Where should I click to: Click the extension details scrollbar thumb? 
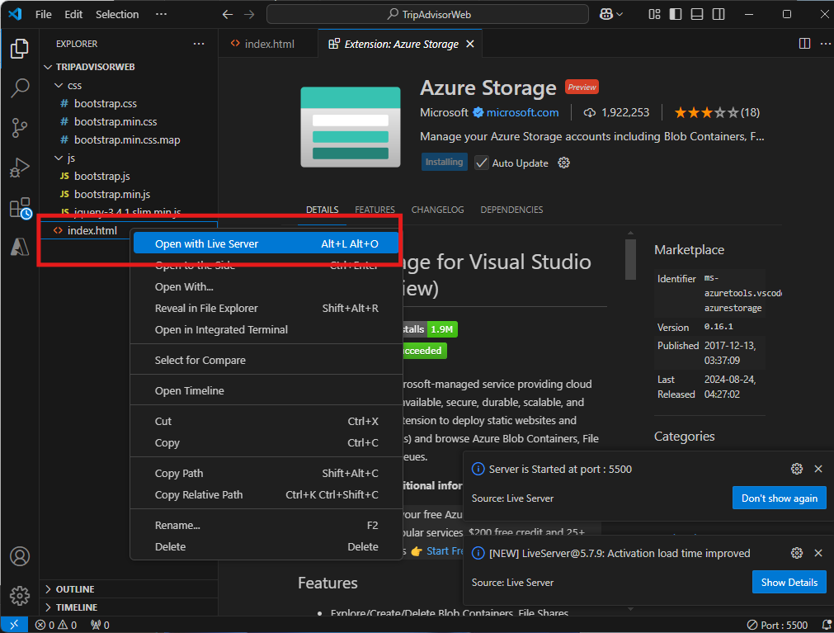[x=631, y=259]
